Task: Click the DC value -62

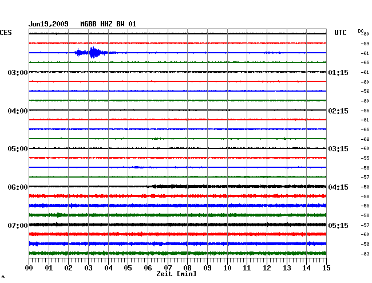Action: (365, 139)
